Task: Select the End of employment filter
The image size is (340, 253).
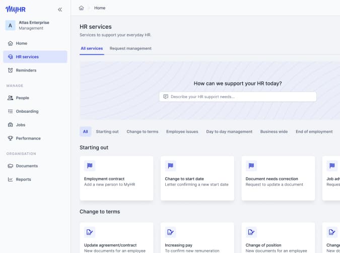Action: click(x=314, y=132)
